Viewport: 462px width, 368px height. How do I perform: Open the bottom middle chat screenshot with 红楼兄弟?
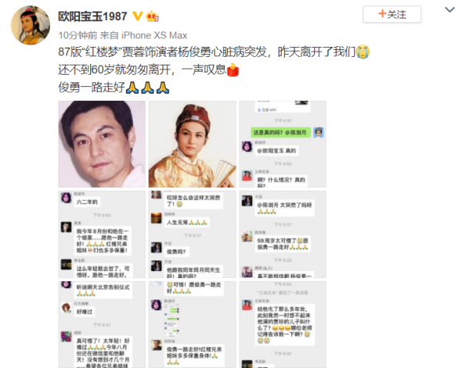click(192, 324)
